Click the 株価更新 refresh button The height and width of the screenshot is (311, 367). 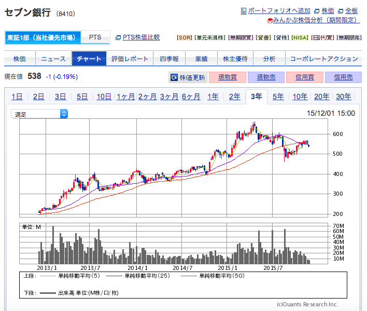pyautogui.click(x=188, y=77)
